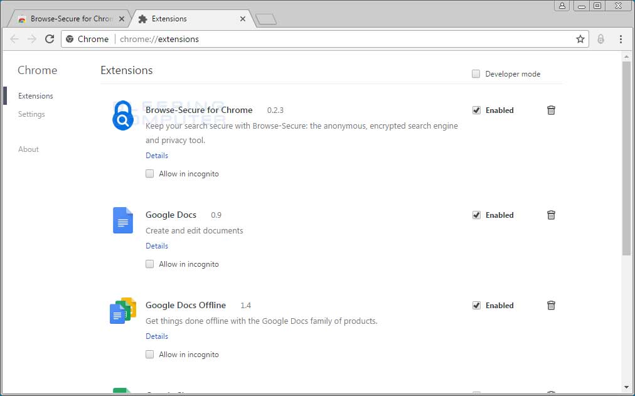Click the favicon on the Browse-Secure tab
The height and width of the screenshot is (396, 635).
[x=22, y=19]
